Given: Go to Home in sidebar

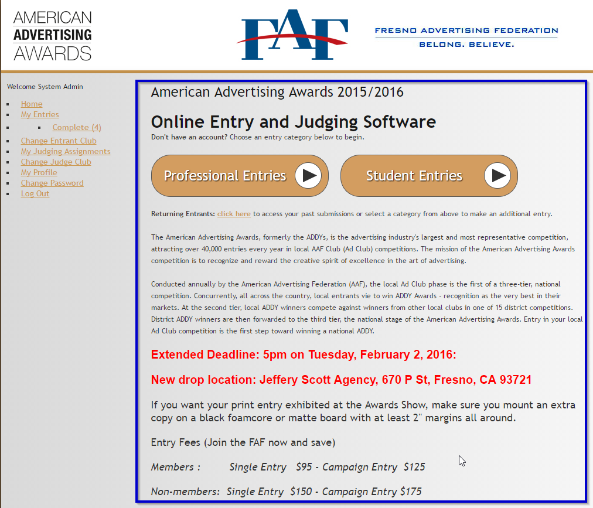Looking at the screenshot, I should [x=32, y=104].
